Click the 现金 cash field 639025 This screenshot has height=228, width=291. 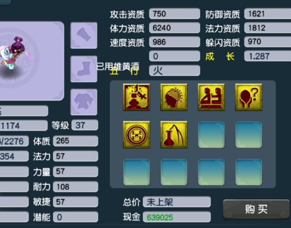click(177, 217)
